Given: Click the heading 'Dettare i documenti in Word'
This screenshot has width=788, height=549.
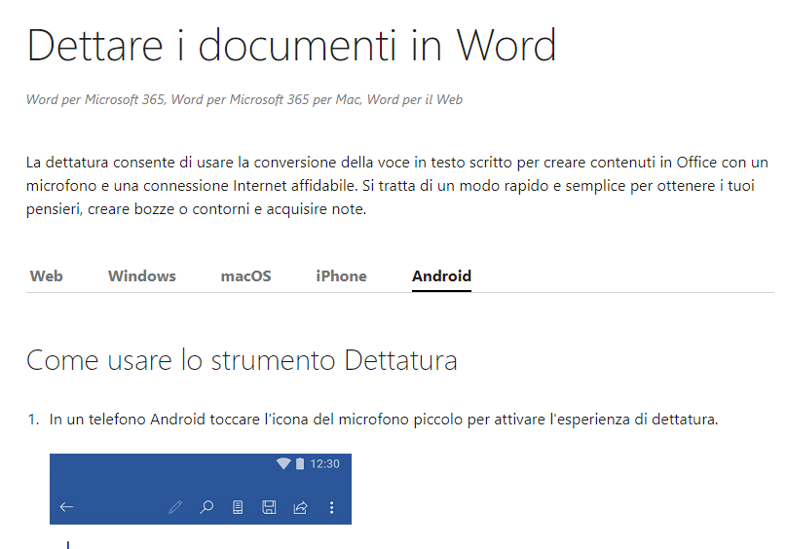Looking at the screenshot, I should point(291,46).
